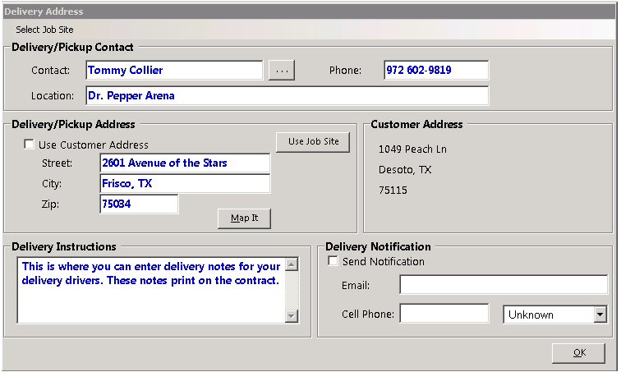Click the Map It button
This screenshot has height=372, width=621.
[x=244, y=218]
